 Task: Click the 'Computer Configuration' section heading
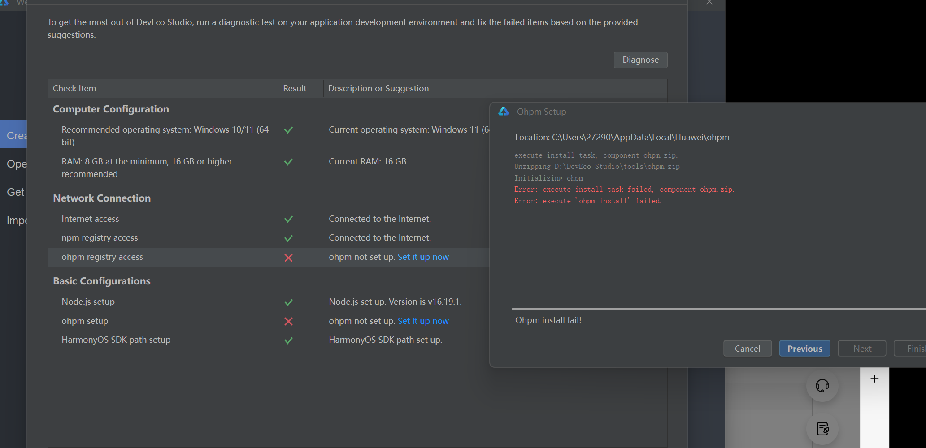(111, 109)
